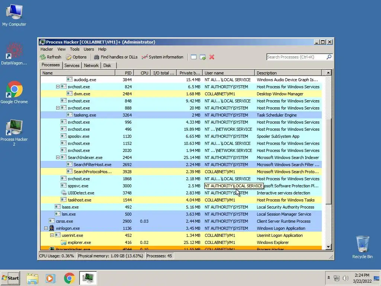Collapse the winlogon.exe tree node
The height and width of the screenshot is (286, 381).
click(x=46, y=228)
